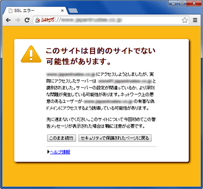Click セキュリティで保護されたページに戻る button
203x189 pixels.
point(115,138)
